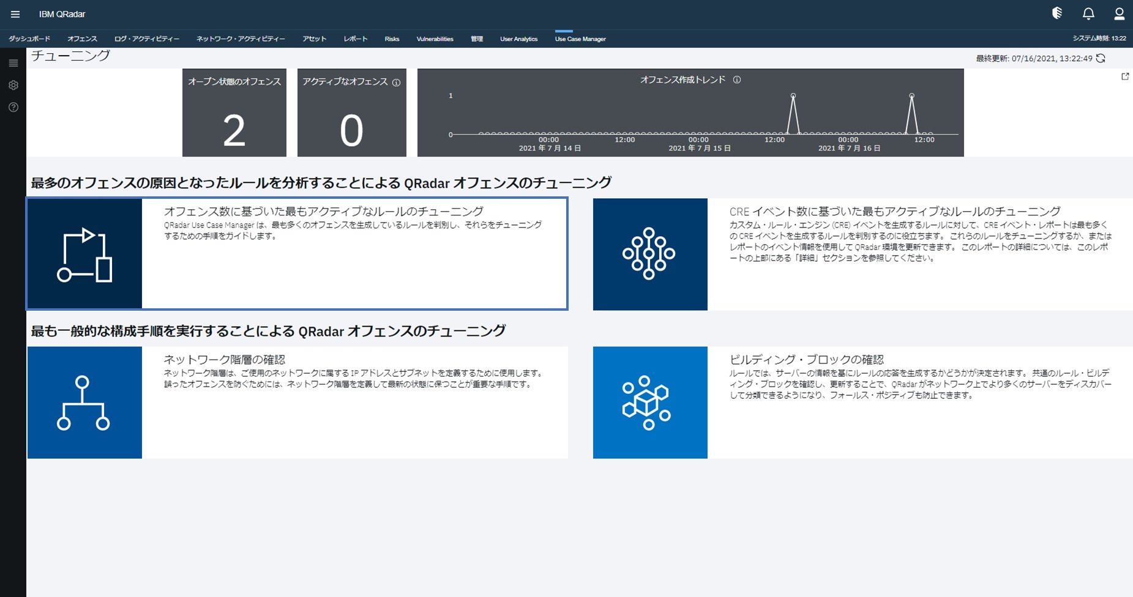
Task: Open the Risks tab
Action: pos(392,39)
